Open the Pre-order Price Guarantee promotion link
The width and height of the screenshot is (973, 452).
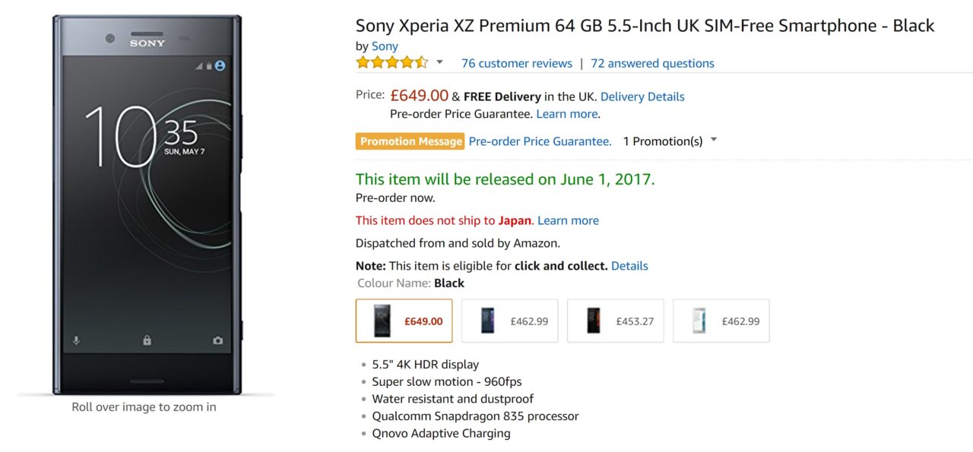540,141
